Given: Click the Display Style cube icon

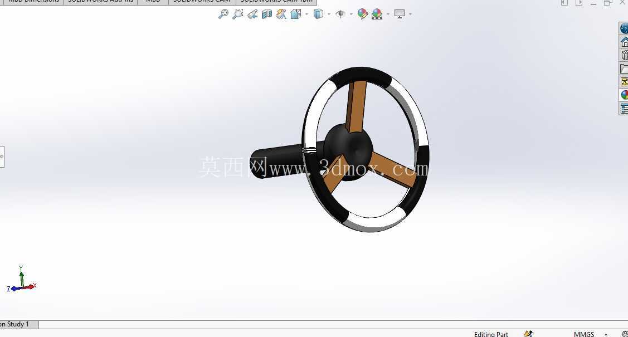Looking at the screenshot, I should point(318,14).
